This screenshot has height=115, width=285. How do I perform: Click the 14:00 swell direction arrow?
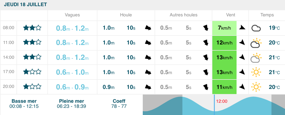(x=148, y=57)
